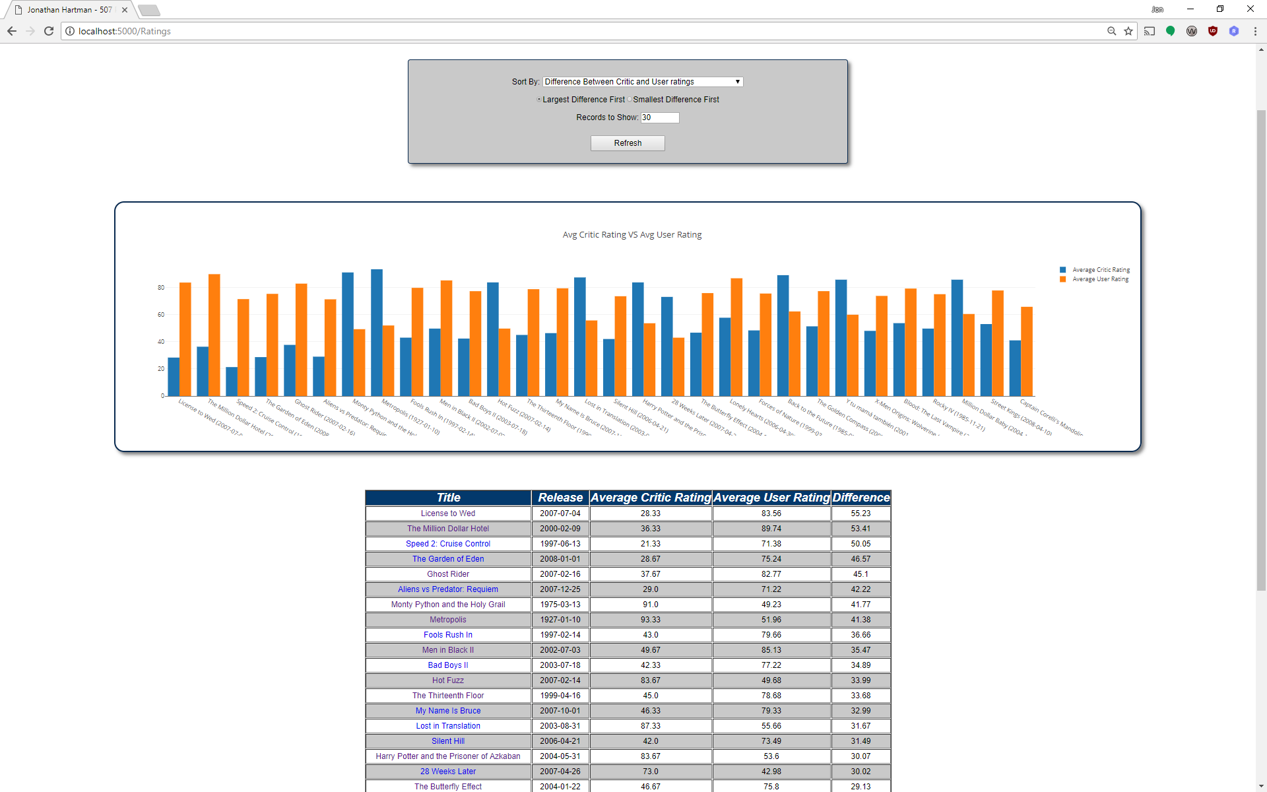Open a new tab button

[149, 10]
